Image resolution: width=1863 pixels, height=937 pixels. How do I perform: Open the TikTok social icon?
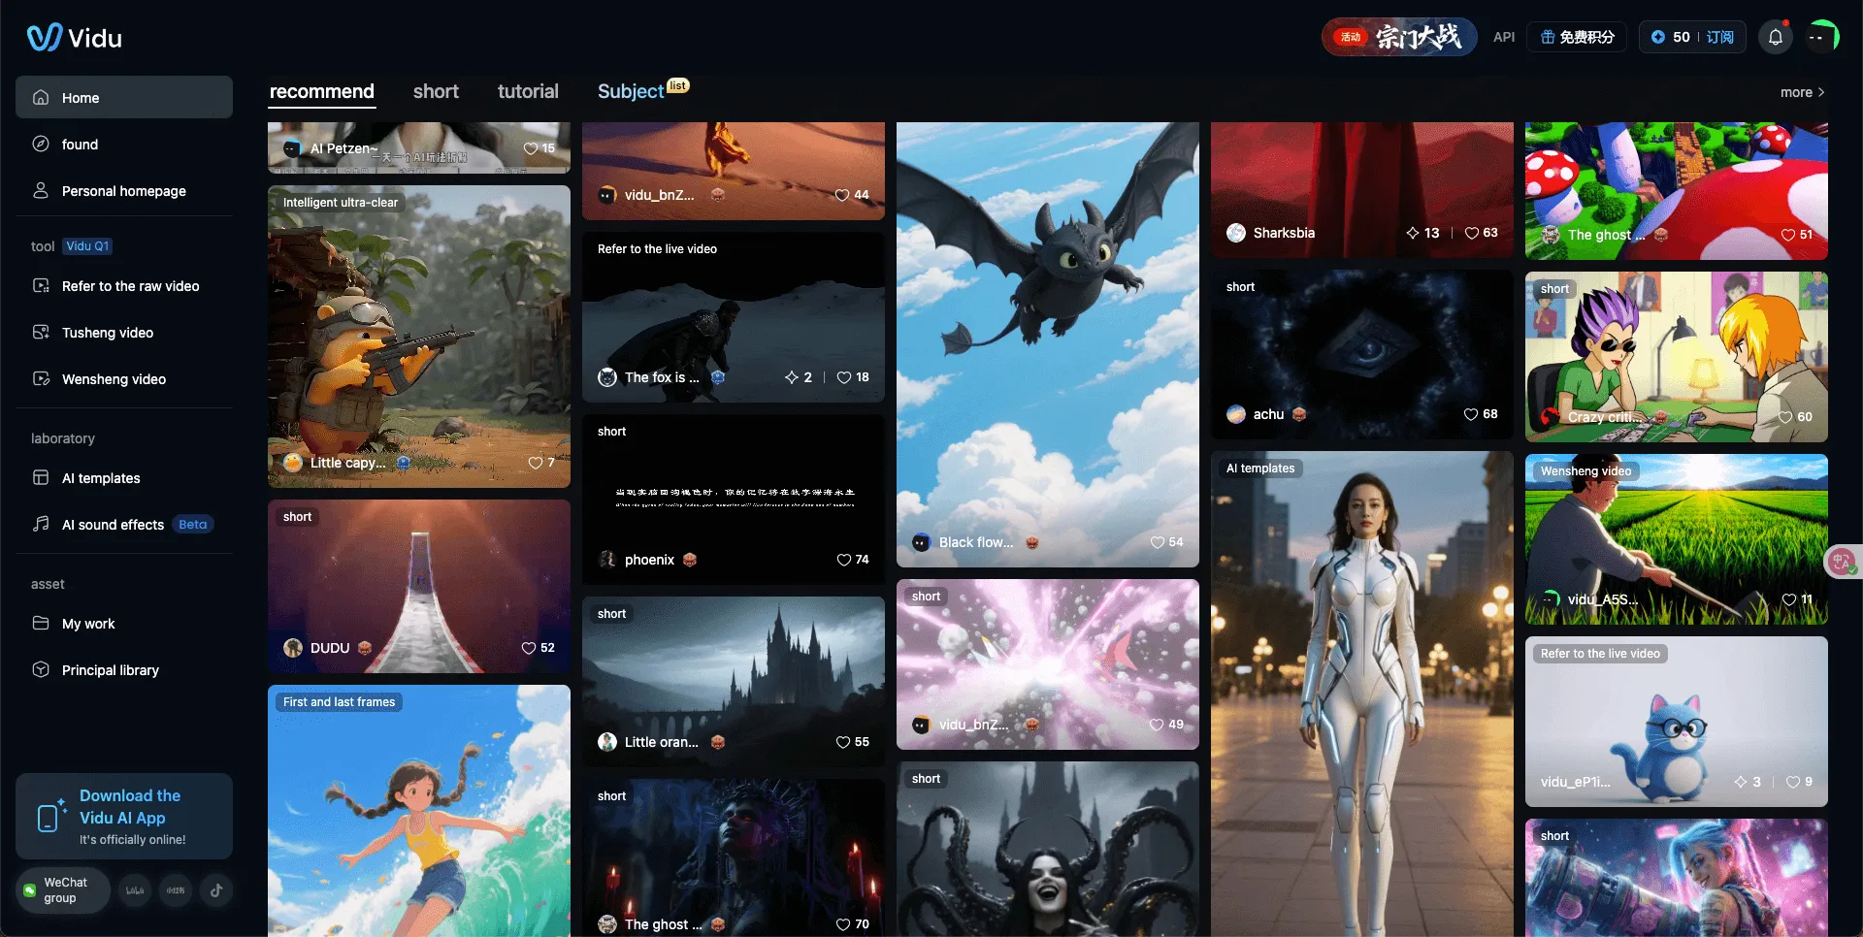216,889
